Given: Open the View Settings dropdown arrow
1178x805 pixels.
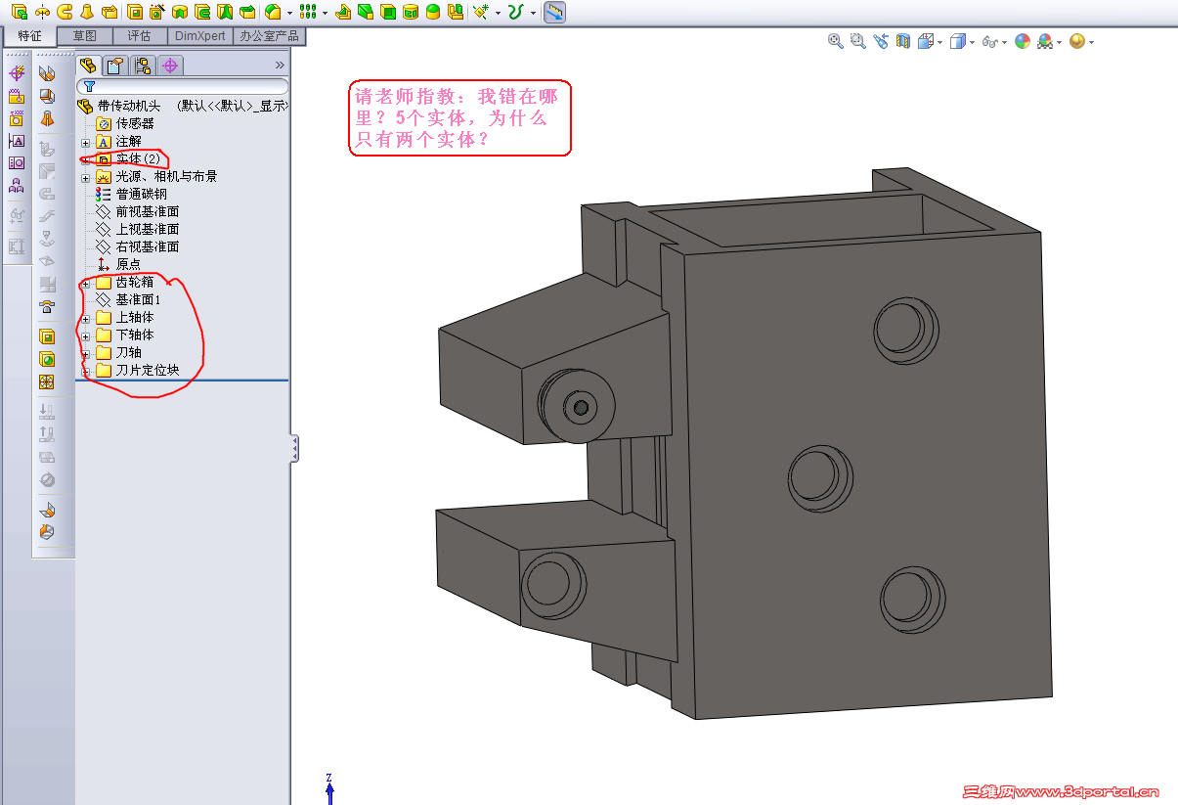Looking at the screenshot, I should click(1091, 42).
